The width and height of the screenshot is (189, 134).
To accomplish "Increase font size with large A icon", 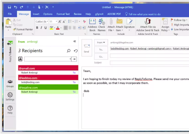I will [60, 22].
